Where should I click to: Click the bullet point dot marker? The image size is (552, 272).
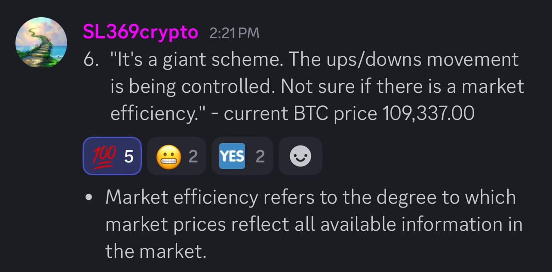click(89, 198)
